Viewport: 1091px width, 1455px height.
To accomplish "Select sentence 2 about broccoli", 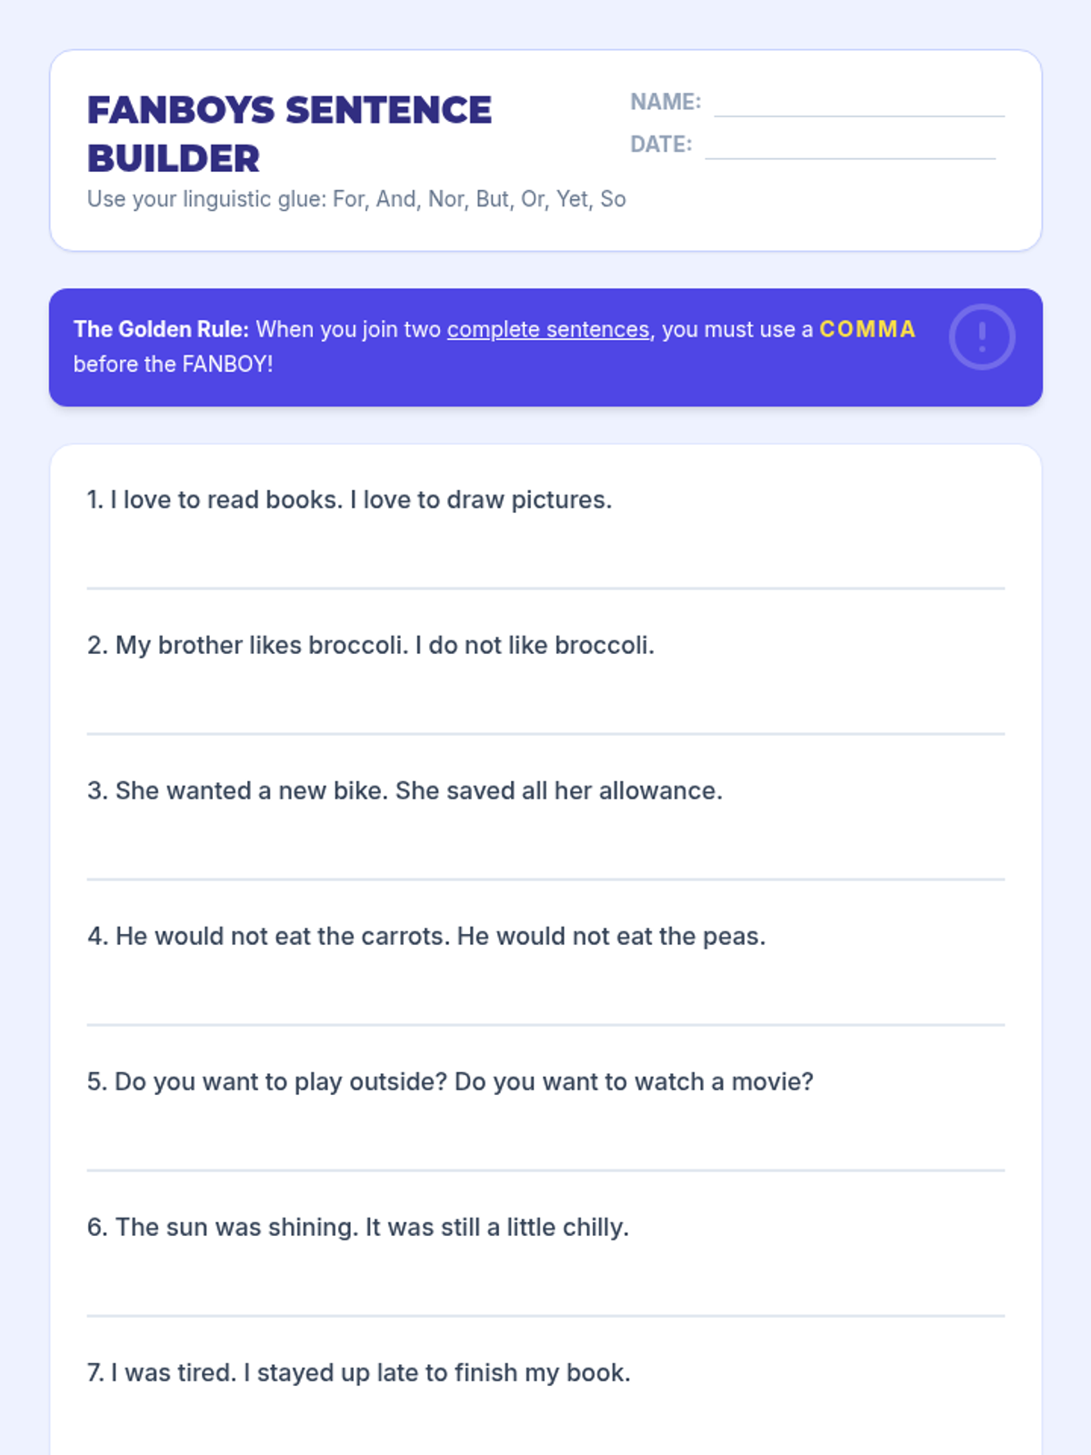I will (371, 646).
